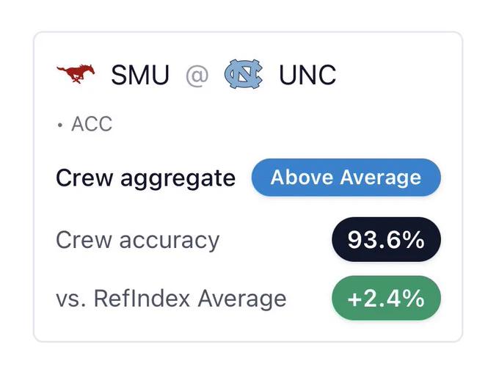Open the UNC team name
This screenshot has height=372, width=499.
pyautogui.click(x=307, y=75)
